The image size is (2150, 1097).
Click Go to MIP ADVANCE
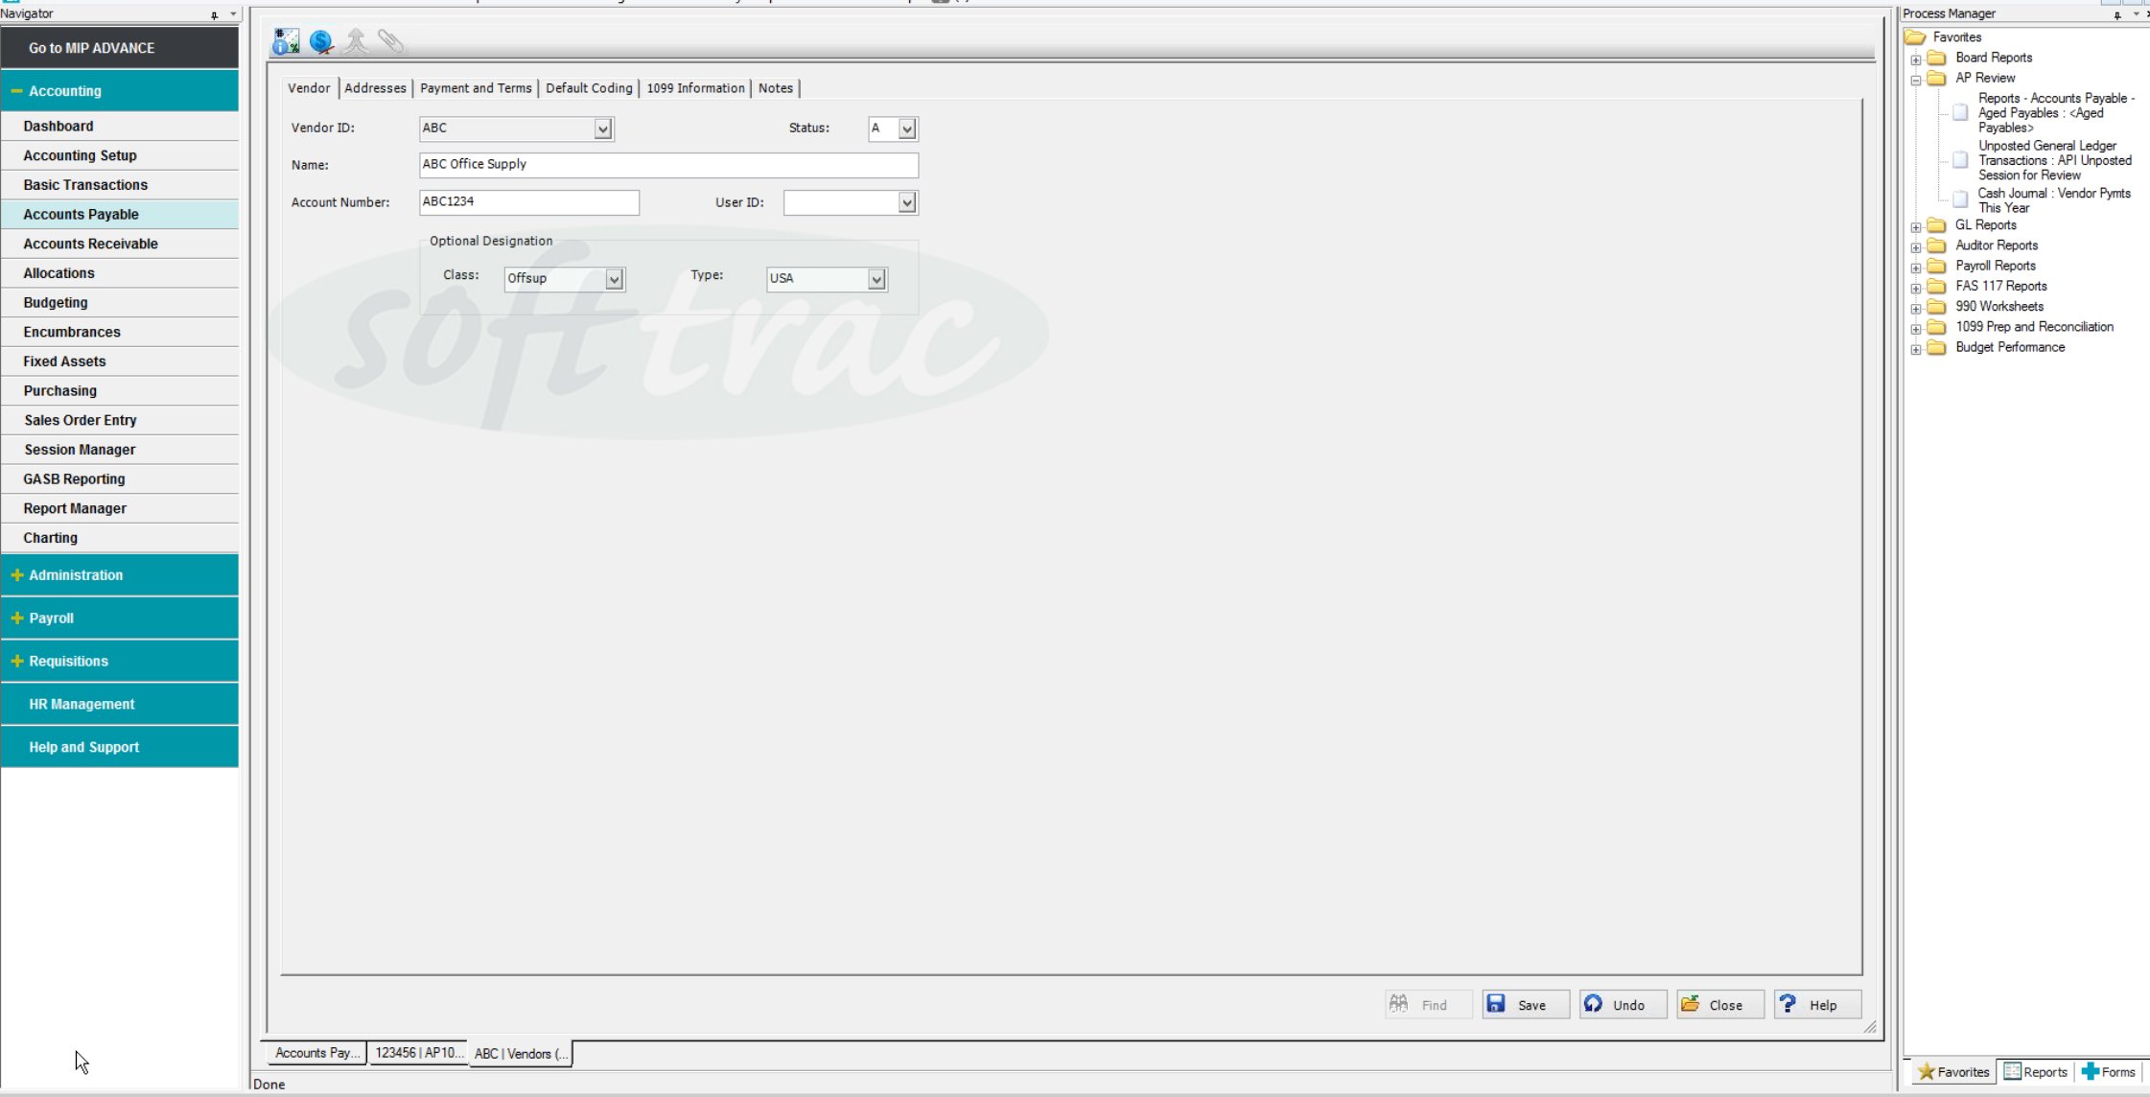[120, 48]
